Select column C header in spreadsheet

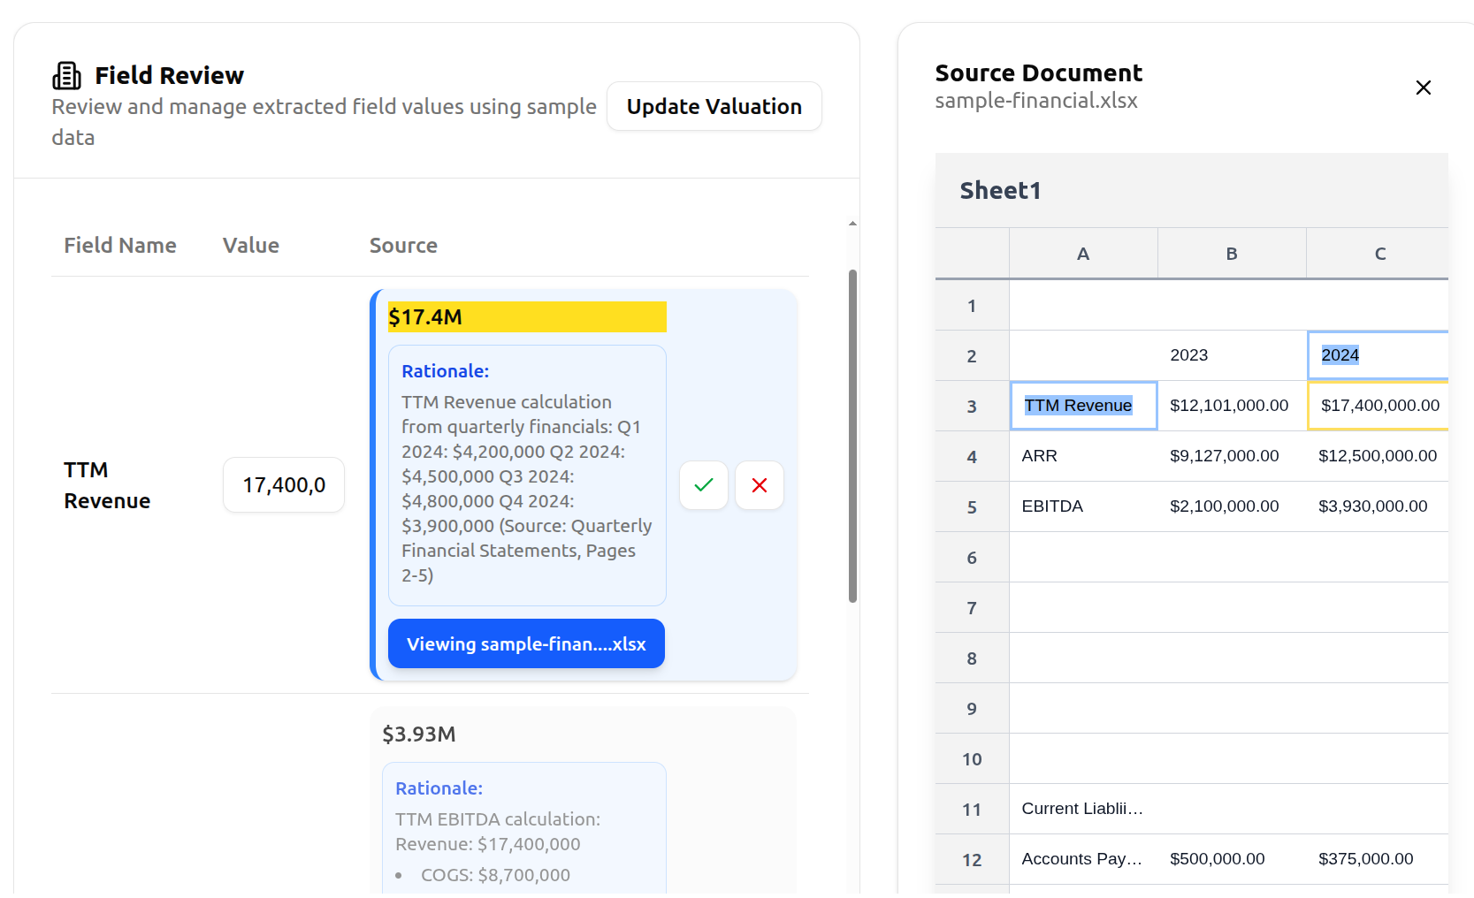coord(1379,254)
